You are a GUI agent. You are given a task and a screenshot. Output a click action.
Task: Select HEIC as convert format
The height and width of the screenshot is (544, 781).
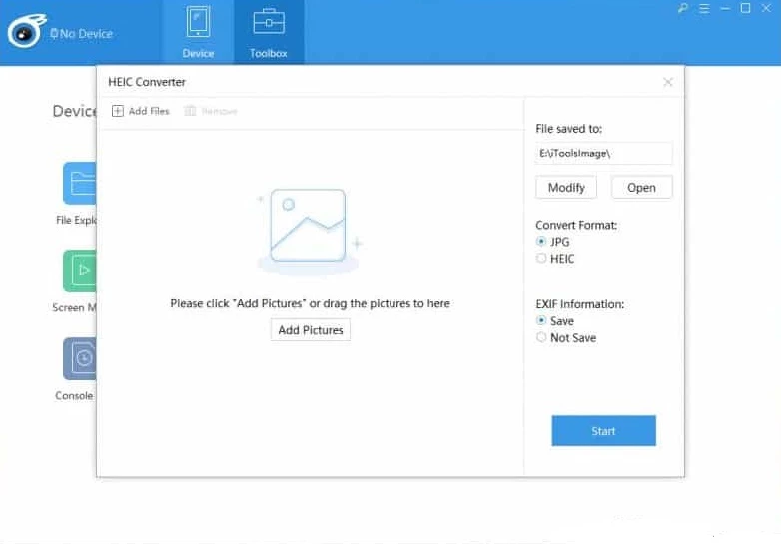coord(541,259)
